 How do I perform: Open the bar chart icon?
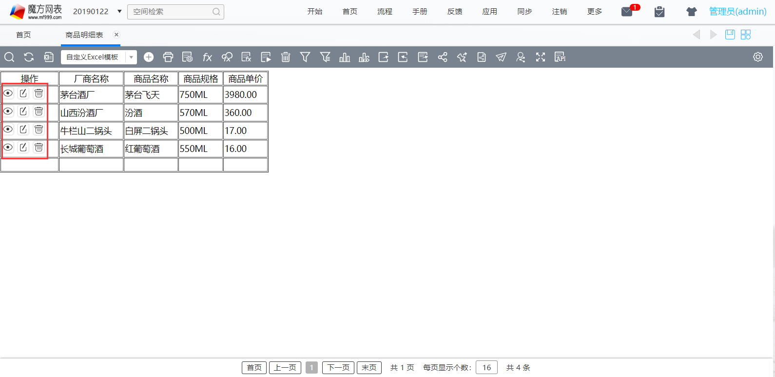point(345,57)
